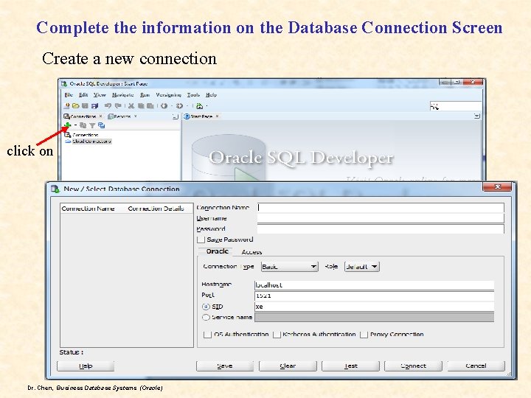The image size is (531, 398).
Task: Click the Save button in dialog
Action: (x=225, y=366)
